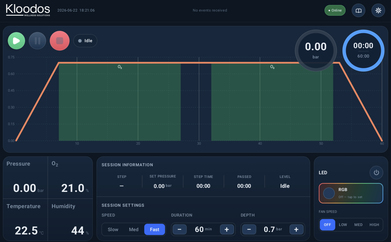Viewport: 391px width, 242px height.
Task: Click the Idle status pill
Action: [x=85, y=41]
